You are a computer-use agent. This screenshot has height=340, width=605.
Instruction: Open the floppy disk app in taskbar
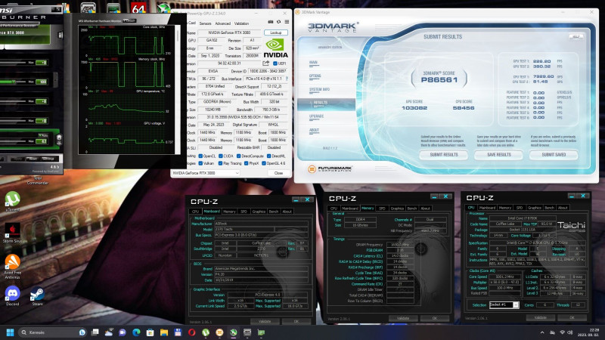pos(178,332)
